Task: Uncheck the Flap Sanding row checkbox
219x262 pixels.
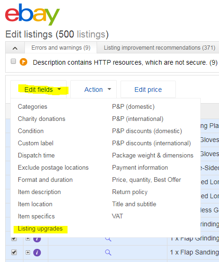Action: [x=14, y=252]
